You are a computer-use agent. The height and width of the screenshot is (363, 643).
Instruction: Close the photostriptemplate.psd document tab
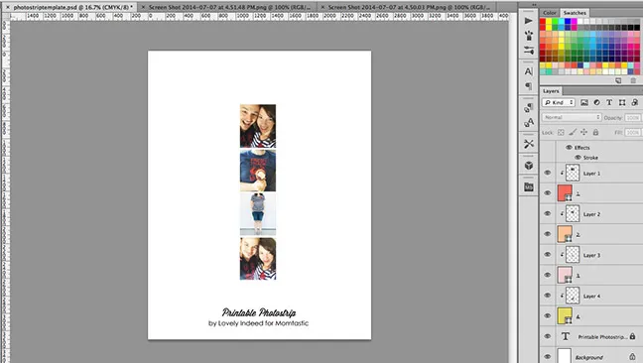[x=7, y=7]
